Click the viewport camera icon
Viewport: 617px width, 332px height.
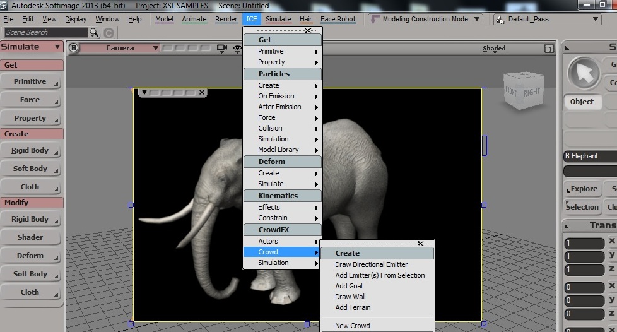click(x=222, y=49)
